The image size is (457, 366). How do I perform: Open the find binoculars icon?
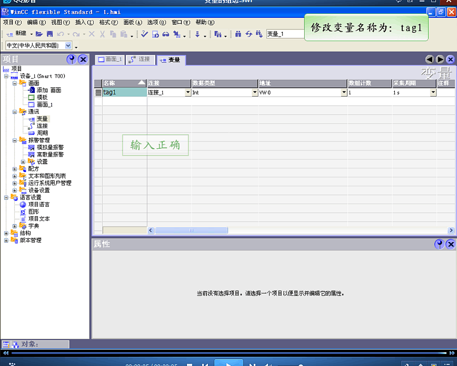(238, 33)
